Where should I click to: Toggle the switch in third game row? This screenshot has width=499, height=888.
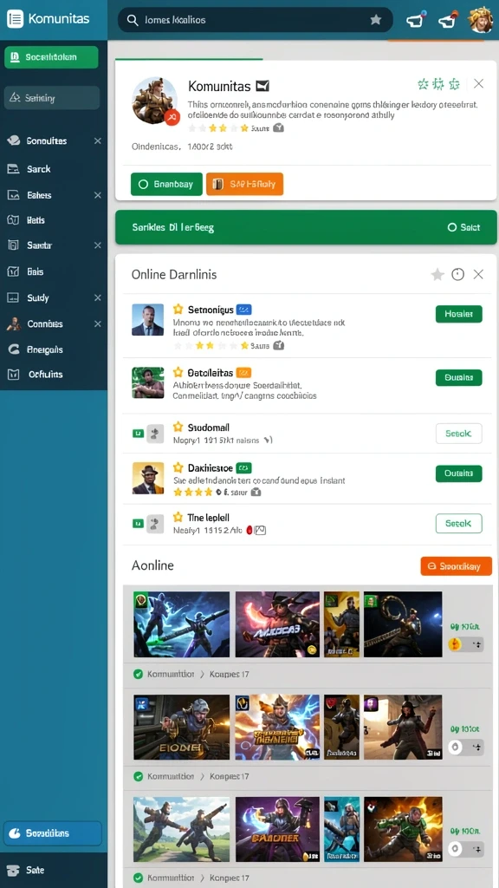point(465,849)
